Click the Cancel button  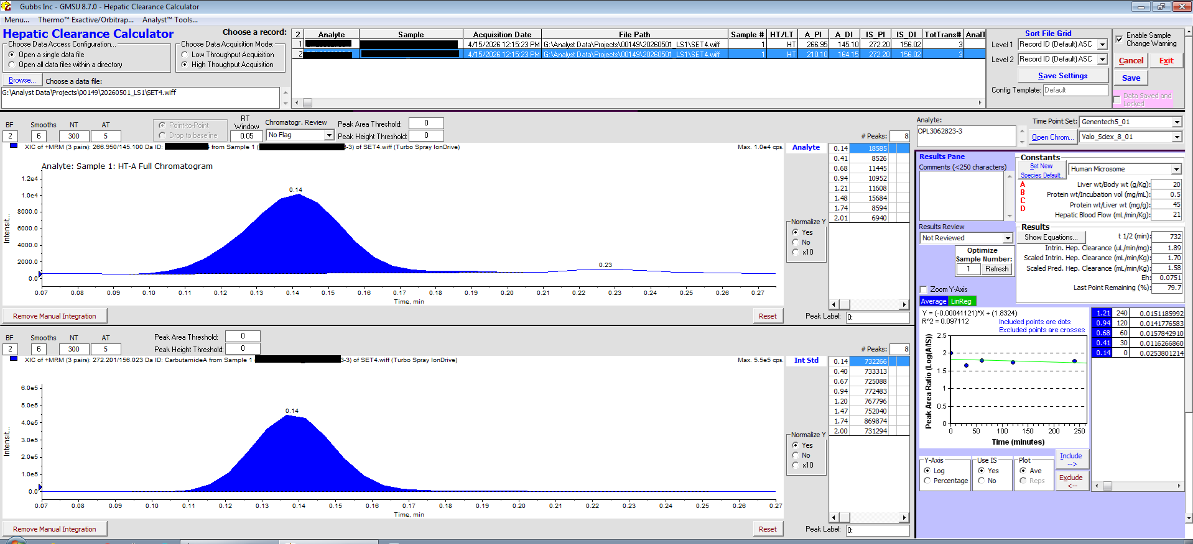pos(1131,61)
